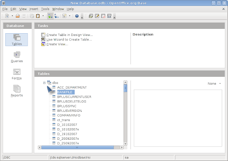The image size is (228, 161).
Task: Click table icon beside BPLUSSYNC
Action: [54, 106]
